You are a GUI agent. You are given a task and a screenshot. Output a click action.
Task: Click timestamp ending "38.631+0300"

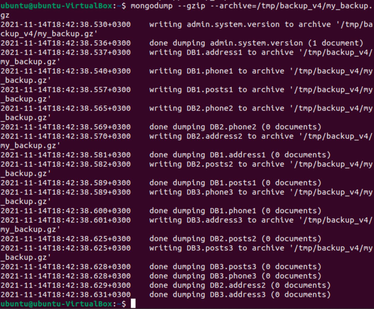point(66,295)
